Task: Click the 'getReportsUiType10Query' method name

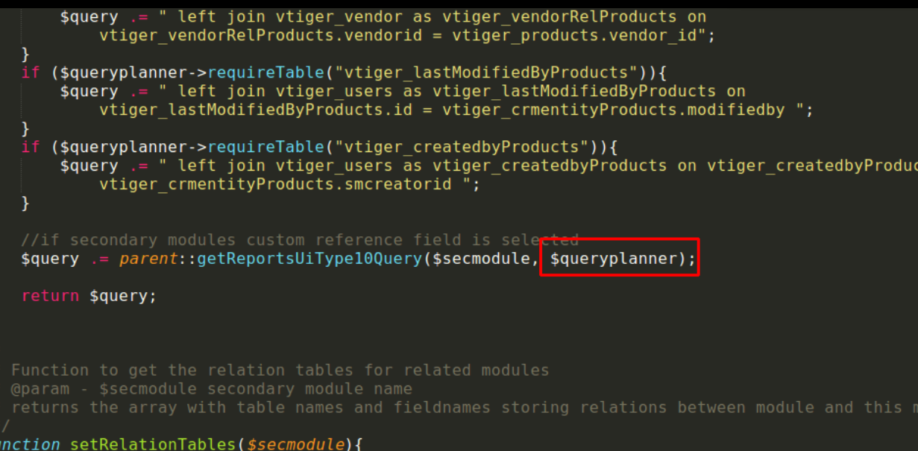Action: (x=309, y=259)
